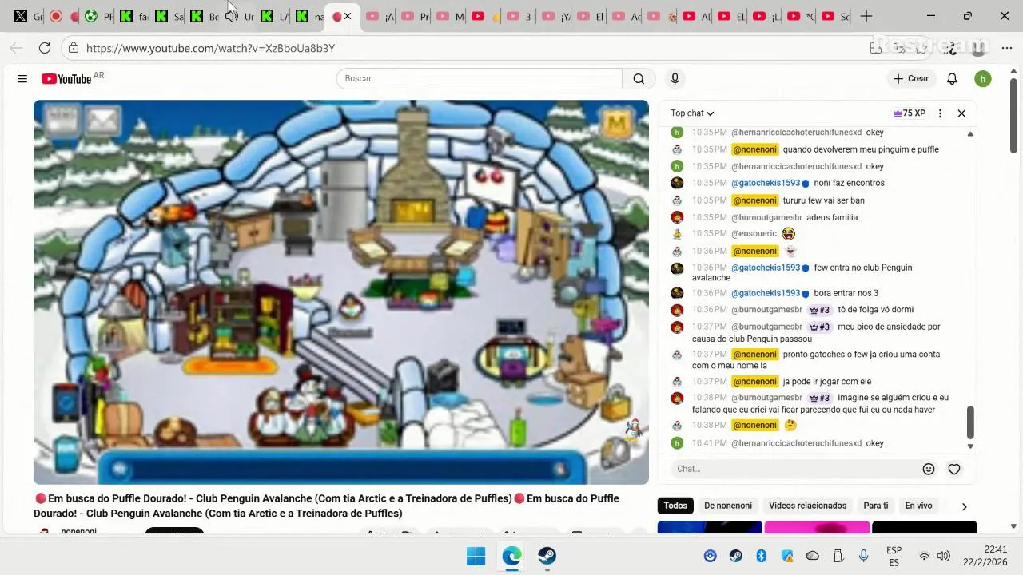Open the Windows Start menu
1023x575 pixels.
click(476, 556)
